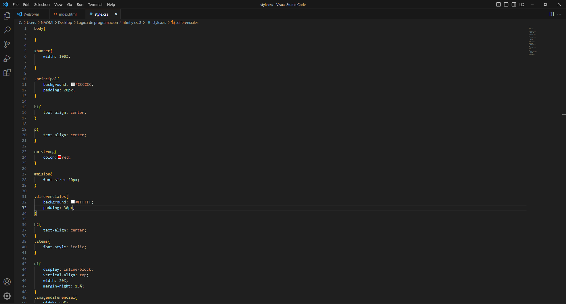
Task: Click the .diferenciales breadcrumb symbol
Action: (x=187, y=22)
